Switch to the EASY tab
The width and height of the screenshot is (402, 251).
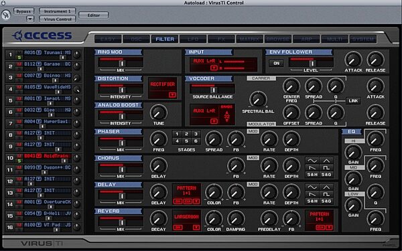[x=108, y=39]
